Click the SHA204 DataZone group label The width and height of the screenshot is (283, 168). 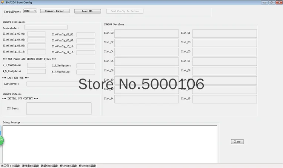114,25
